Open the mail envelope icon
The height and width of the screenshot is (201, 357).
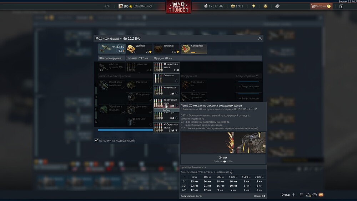pyautogui.click(x=321, y=195)
